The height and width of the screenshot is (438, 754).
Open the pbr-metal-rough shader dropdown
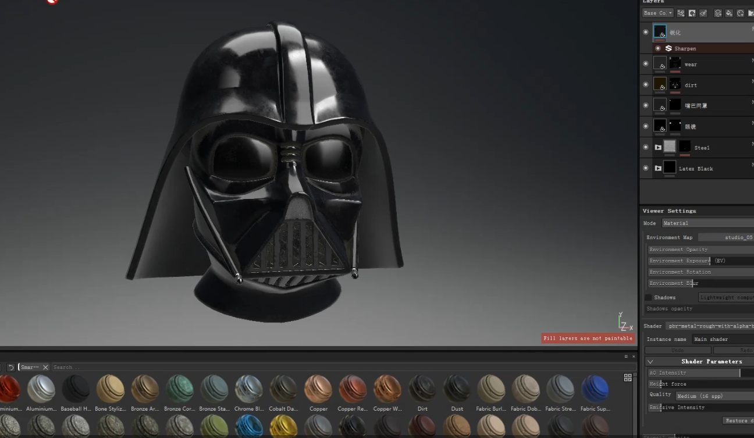709,326
